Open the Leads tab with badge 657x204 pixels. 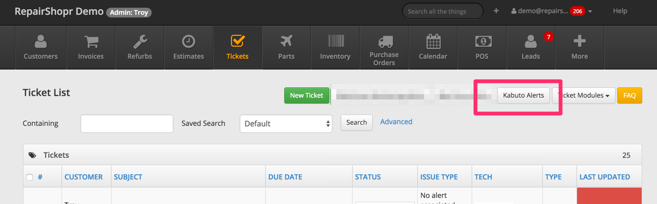[x=531, y=48]
